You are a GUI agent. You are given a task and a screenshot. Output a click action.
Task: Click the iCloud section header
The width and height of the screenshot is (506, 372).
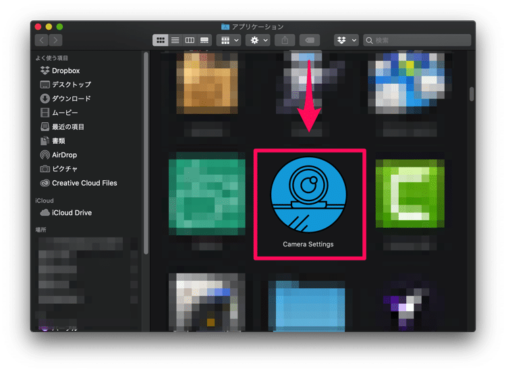pyautogui.click(x=45, y=201)
